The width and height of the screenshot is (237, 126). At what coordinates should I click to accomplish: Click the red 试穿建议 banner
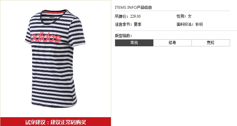(56, 122)
